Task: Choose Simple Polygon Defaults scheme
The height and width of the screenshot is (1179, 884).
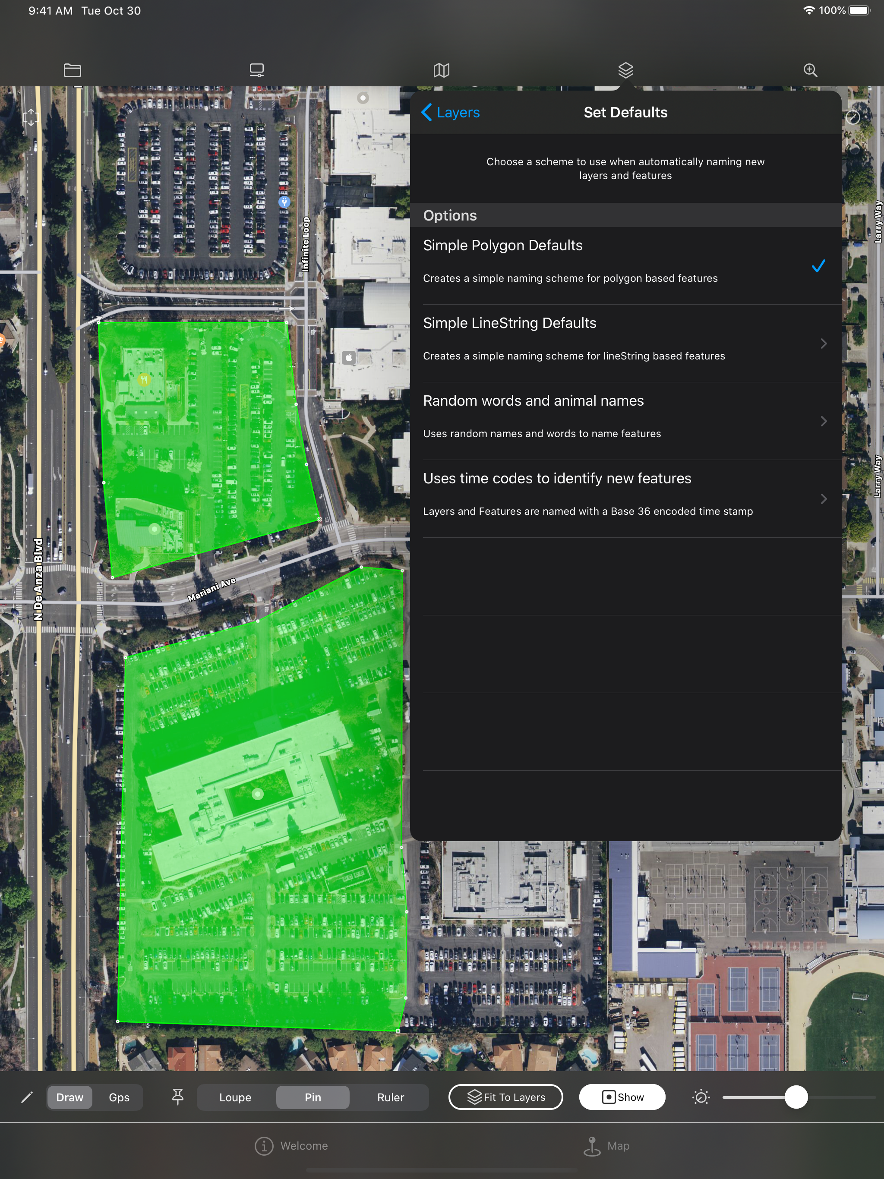Action: [x=625, y=265]
